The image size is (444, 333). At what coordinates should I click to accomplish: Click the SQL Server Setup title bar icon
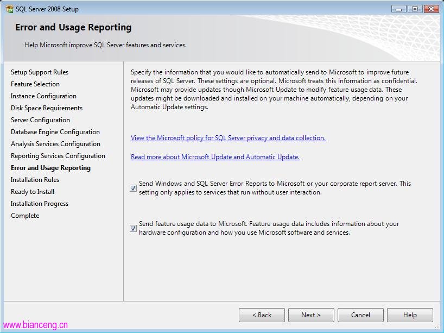tap(9, 9)
